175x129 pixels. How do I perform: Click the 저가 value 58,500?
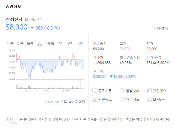click(152, 49)
